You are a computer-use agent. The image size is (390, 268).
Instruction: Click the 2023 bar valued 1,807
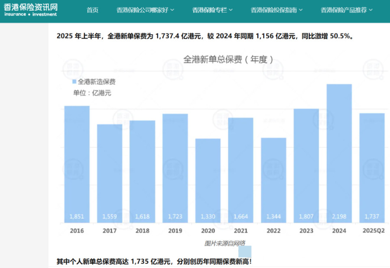click(306, 165)
